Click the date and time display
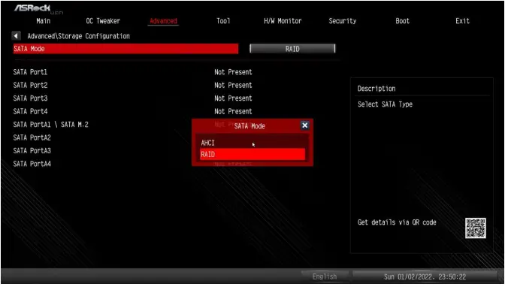Screen dimensions: 505x287 (425, 276)
